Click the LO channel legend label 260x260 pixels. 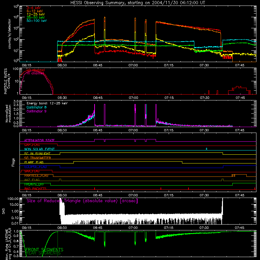coord(36,70)
